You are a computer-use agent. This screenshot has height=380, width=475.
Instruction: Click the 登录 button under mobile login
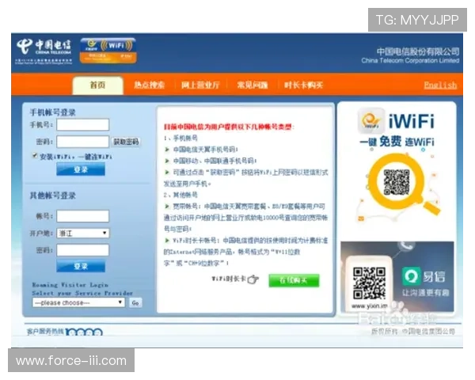(81, 169)
